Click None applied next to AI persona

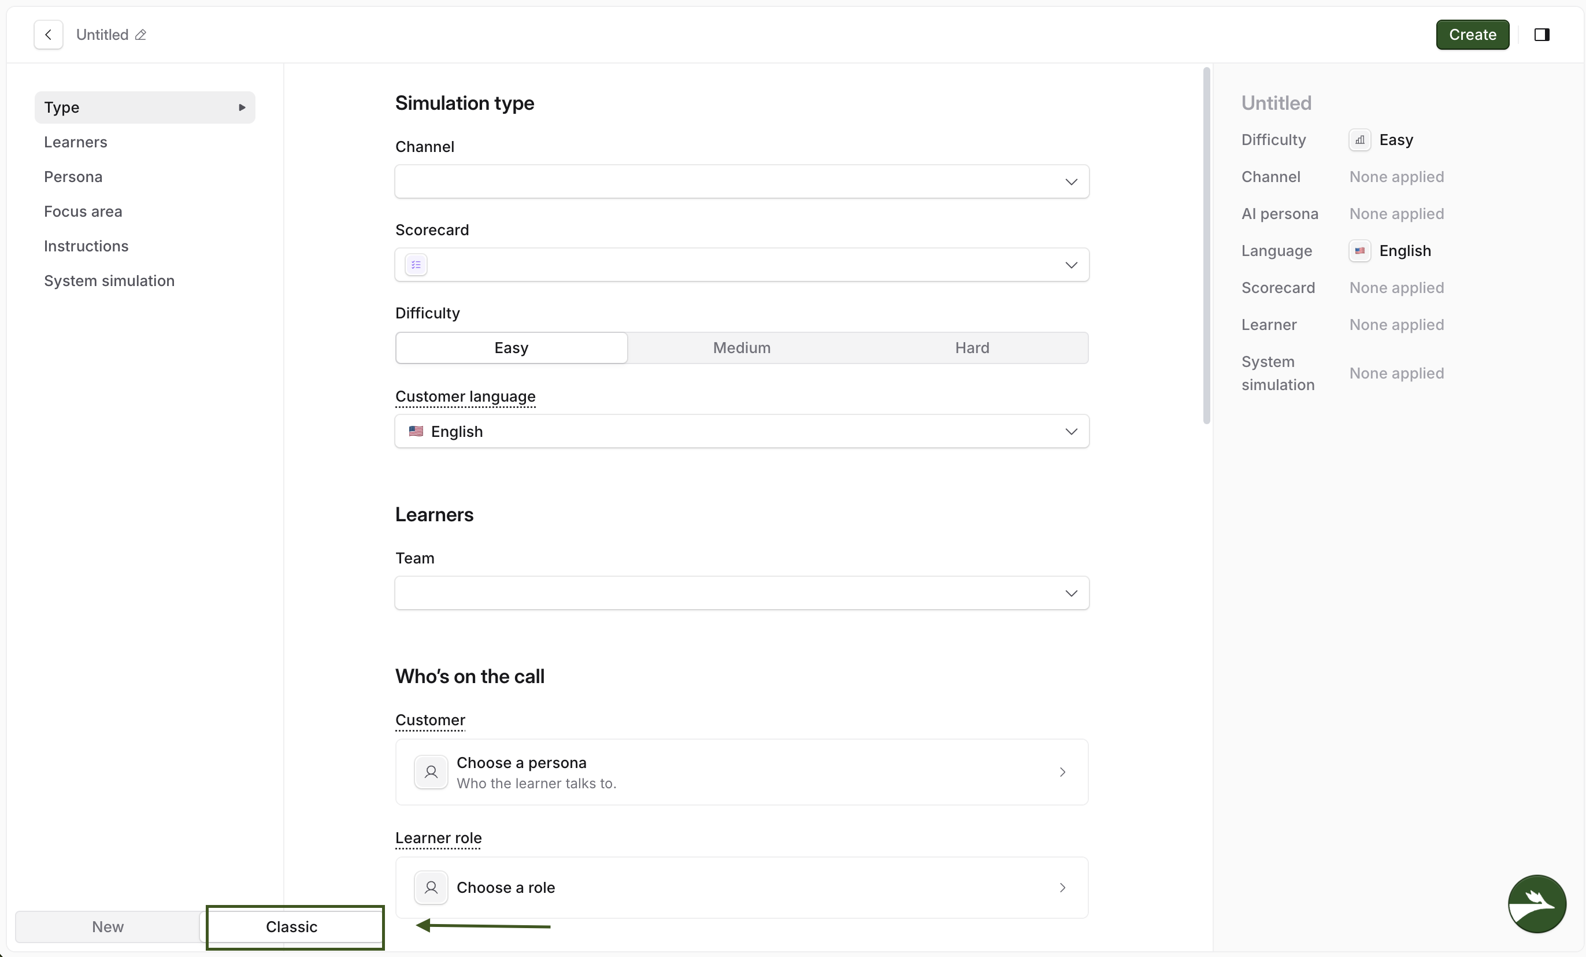pyautogui.click(x=1397, y=214)
